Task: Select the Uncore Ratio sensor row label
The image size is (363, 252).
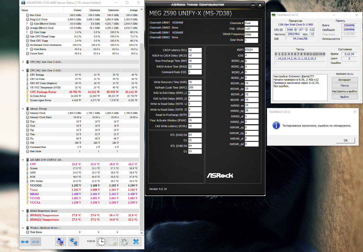Action: click(37, 54)
